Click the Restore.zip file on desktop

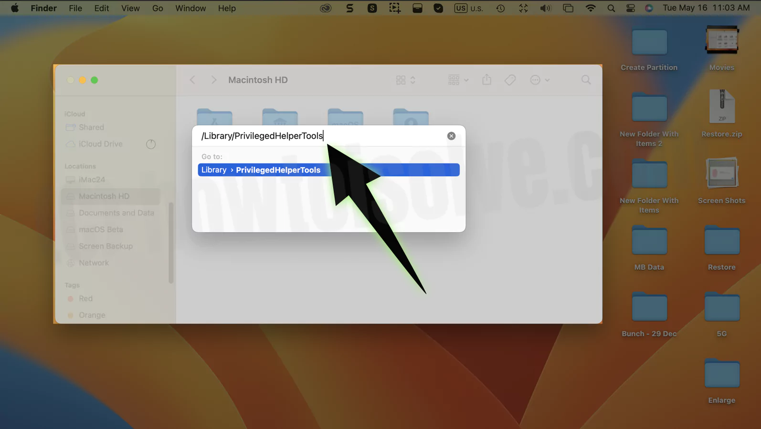[721, 107]
